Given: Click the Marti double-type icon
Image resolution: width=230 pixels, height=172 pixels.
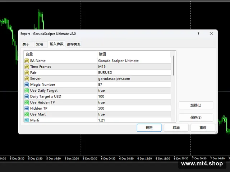Looking at the screenshot, I should pyautogui.click(x=27, y=120).
